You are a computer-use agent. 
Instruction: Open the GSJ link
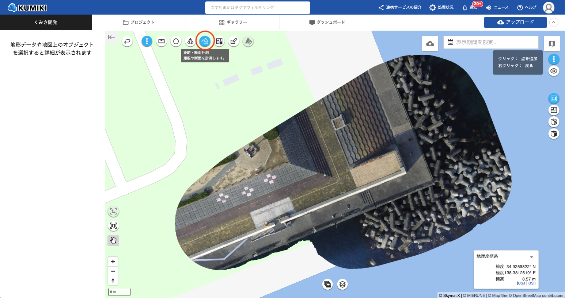coord(521,283)
